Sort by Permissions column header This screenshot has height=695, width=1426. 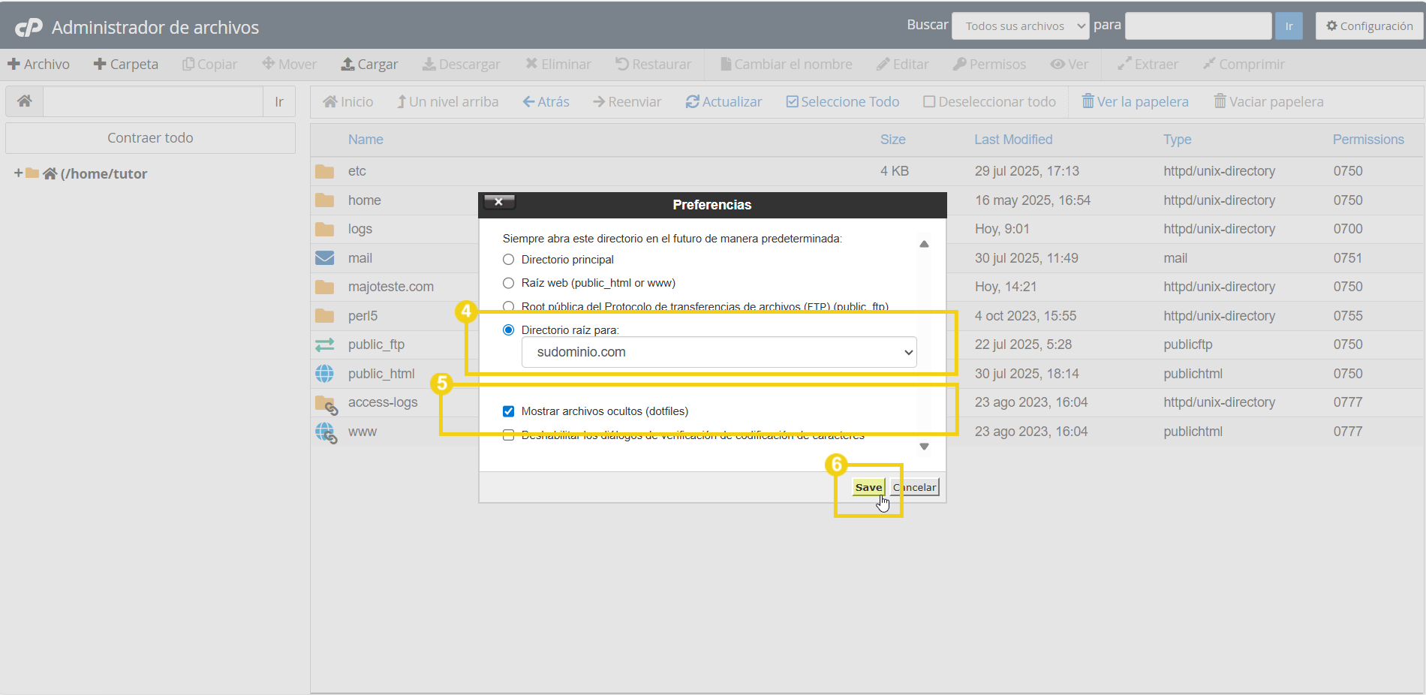click(x=1368, y=140)
